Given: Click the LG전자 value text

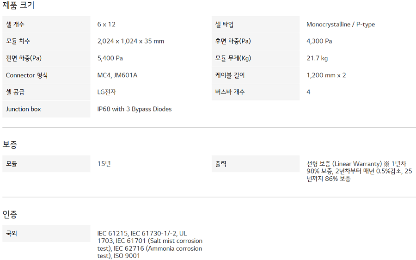Looking at the screenshot, I should (107, 92).
